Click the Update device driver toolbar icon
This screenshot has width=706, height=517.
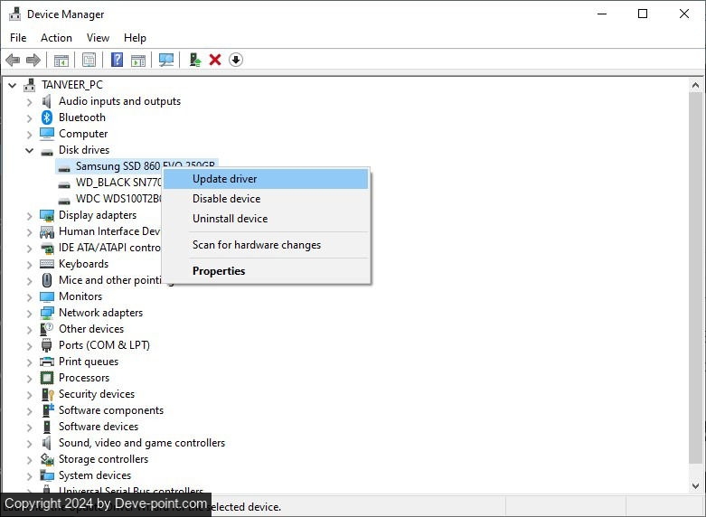coord(194,60)
